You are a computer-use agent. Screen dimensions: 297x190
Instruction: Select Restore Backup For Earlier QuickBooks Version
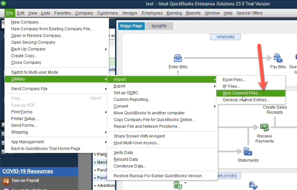[162, 176]
